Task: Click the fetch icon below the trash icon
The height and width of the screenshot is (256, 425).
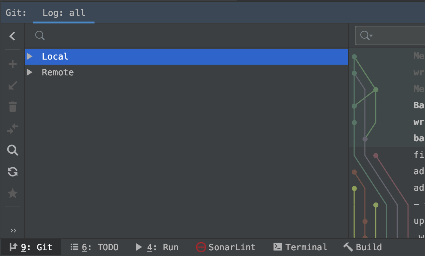Action: pos(12,128)
